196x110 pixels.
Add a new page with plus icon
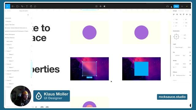28,15
